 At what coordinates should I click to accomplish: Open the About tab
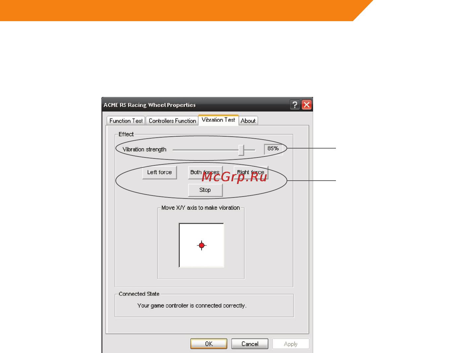tap(248, 121)
